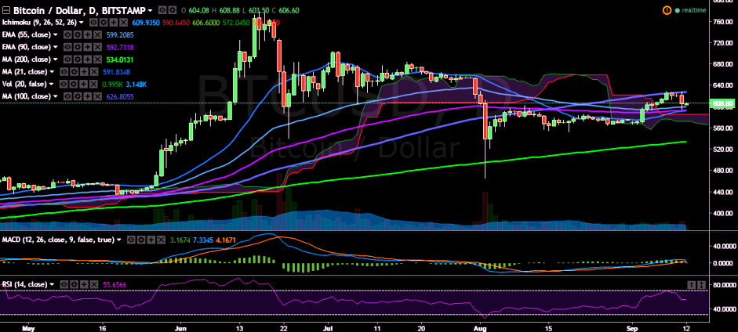
Task: Open the MA (21, close) settings gear
Action: [x=74, y=72]
